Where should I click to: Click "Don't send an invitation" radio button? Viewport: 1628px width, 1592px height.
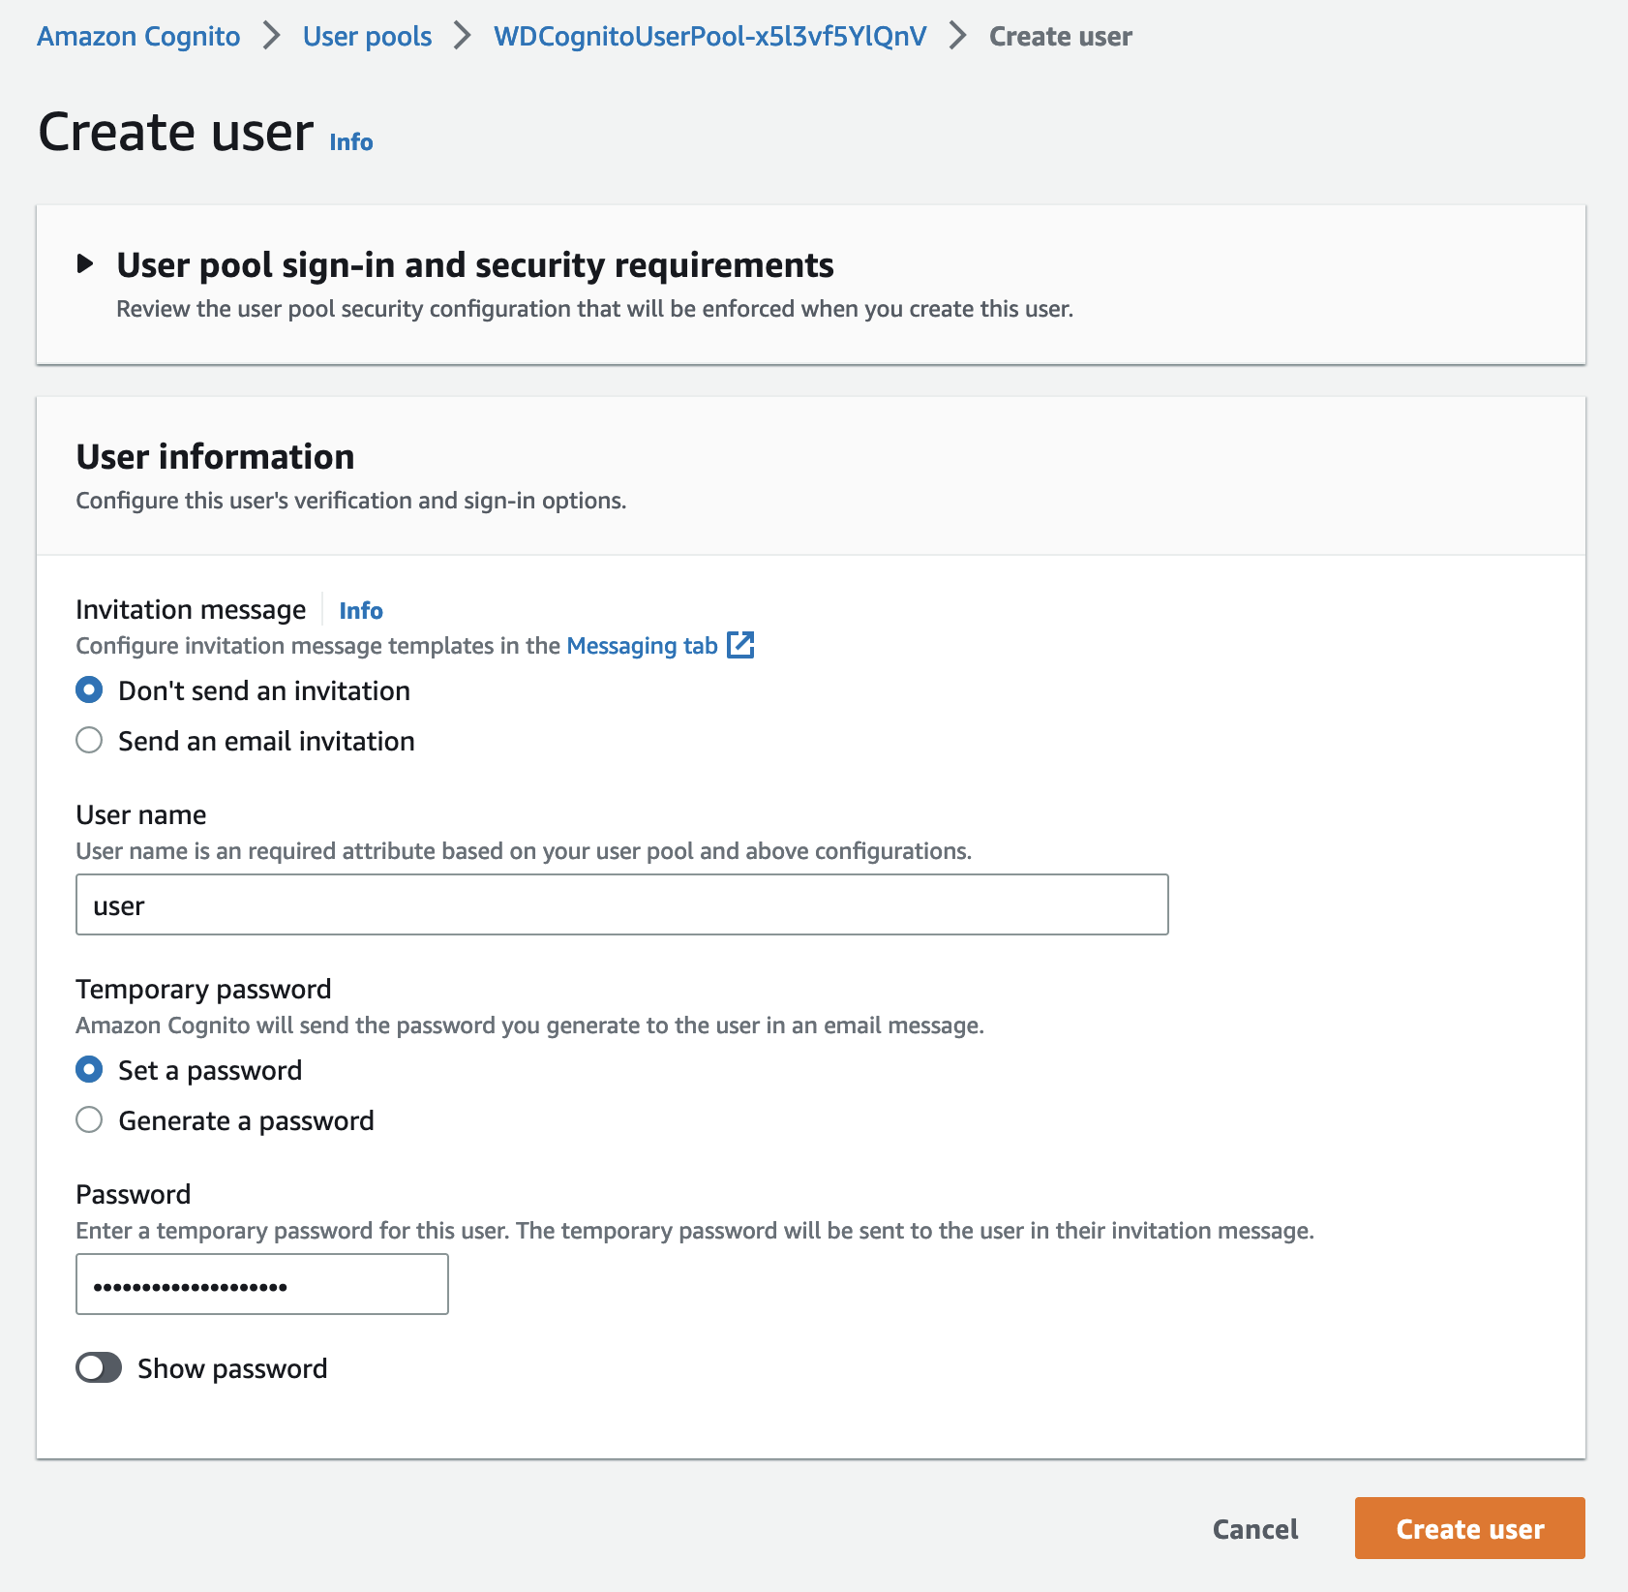tap(89, 689)
